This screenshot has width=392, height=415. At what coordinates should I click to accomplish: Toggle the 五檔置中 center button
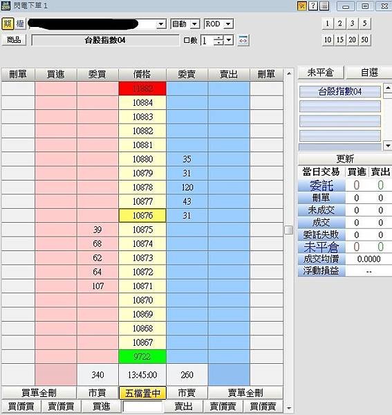[142, 393]
